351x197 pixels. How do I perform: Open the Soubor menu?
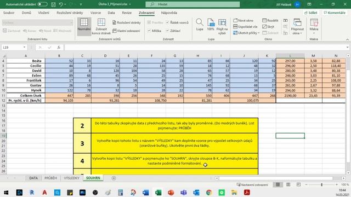9,13
